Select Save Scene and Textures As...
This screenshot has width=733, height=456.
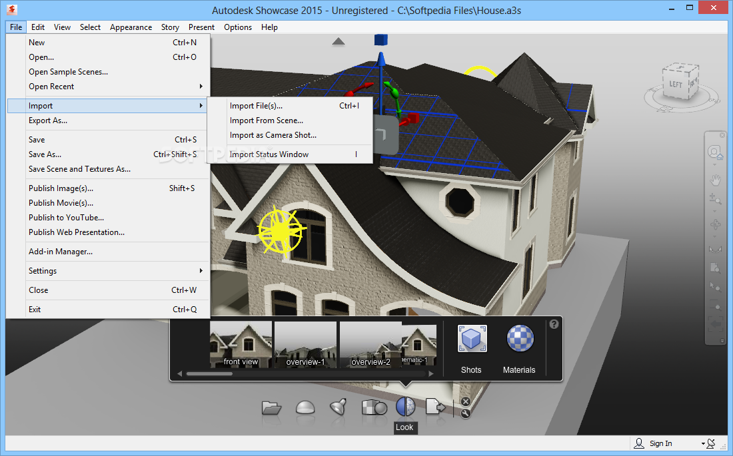107,168
